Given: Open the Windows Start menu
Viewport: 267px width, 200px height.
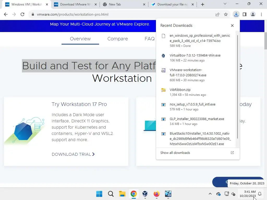Looking at the screenshot, I should point(99,194).
